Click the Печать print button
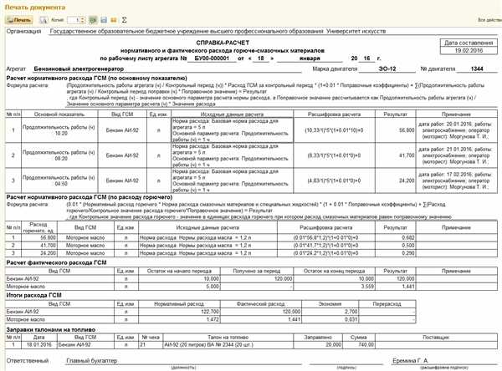The width and height of the screenshot is (502, 371). click(19, 20)
